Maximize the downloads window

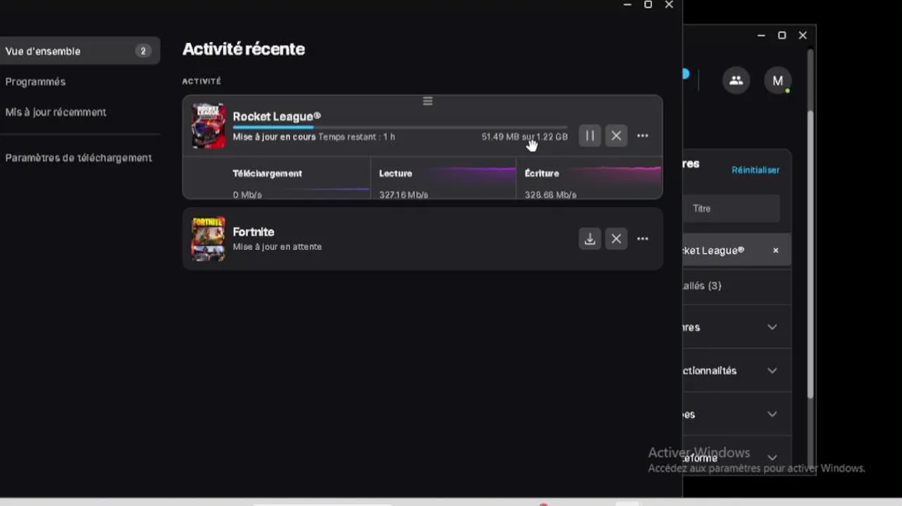coord(648,4)
